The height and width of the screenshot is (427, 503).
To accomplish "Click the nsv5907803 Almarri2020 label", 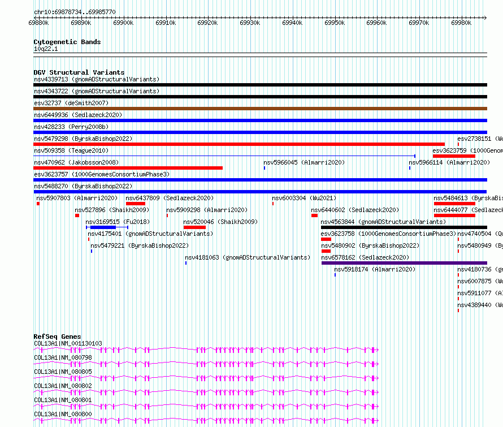I will [x=77, y=198].
